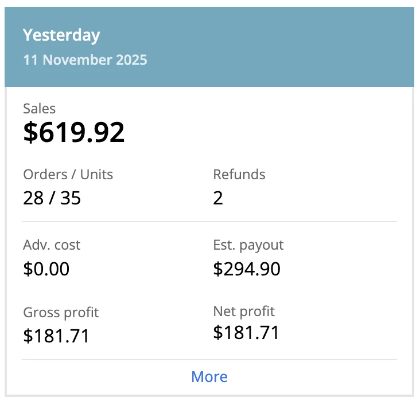Screen dimensions: 420x410
Task: Click the Adv. cost label
Action: coord(52,245)
